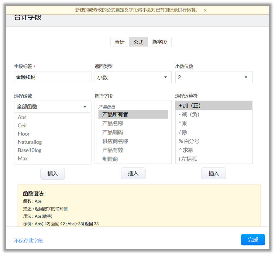Select the 乘 multiply operator
This screenshot has width=275, height=255.
(183, 123)
